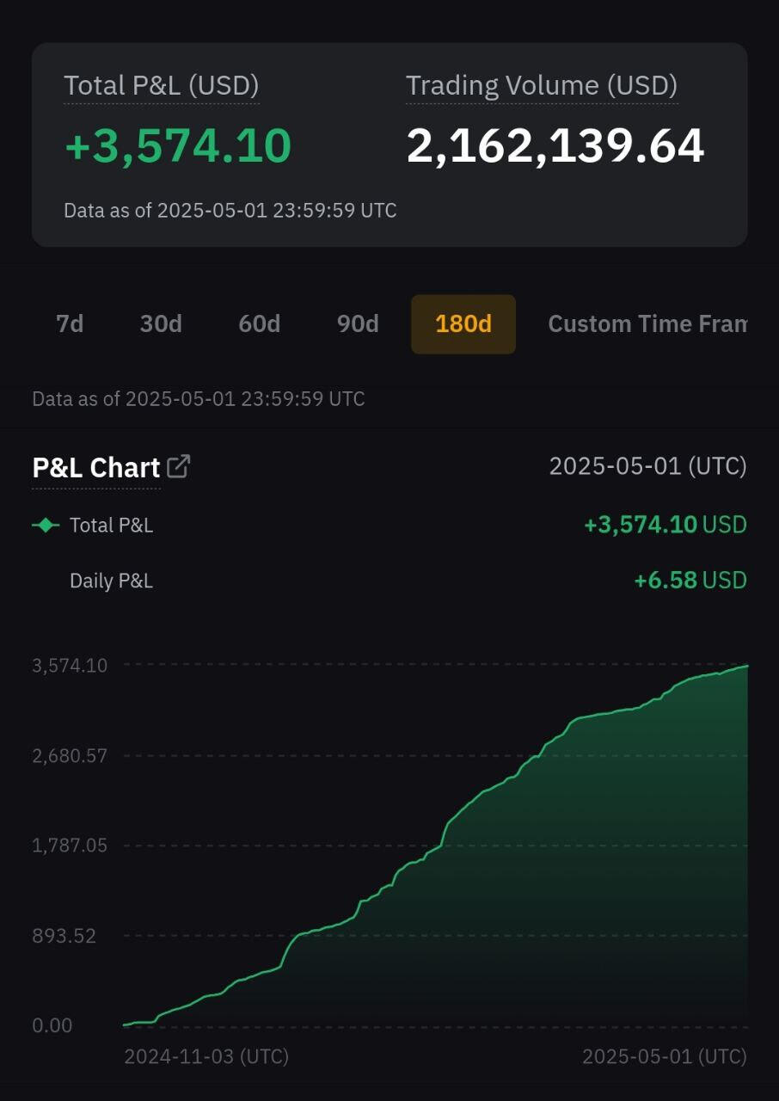Open the share icon beside P&L Chart

pyautogui.click(x=179, y=466)
